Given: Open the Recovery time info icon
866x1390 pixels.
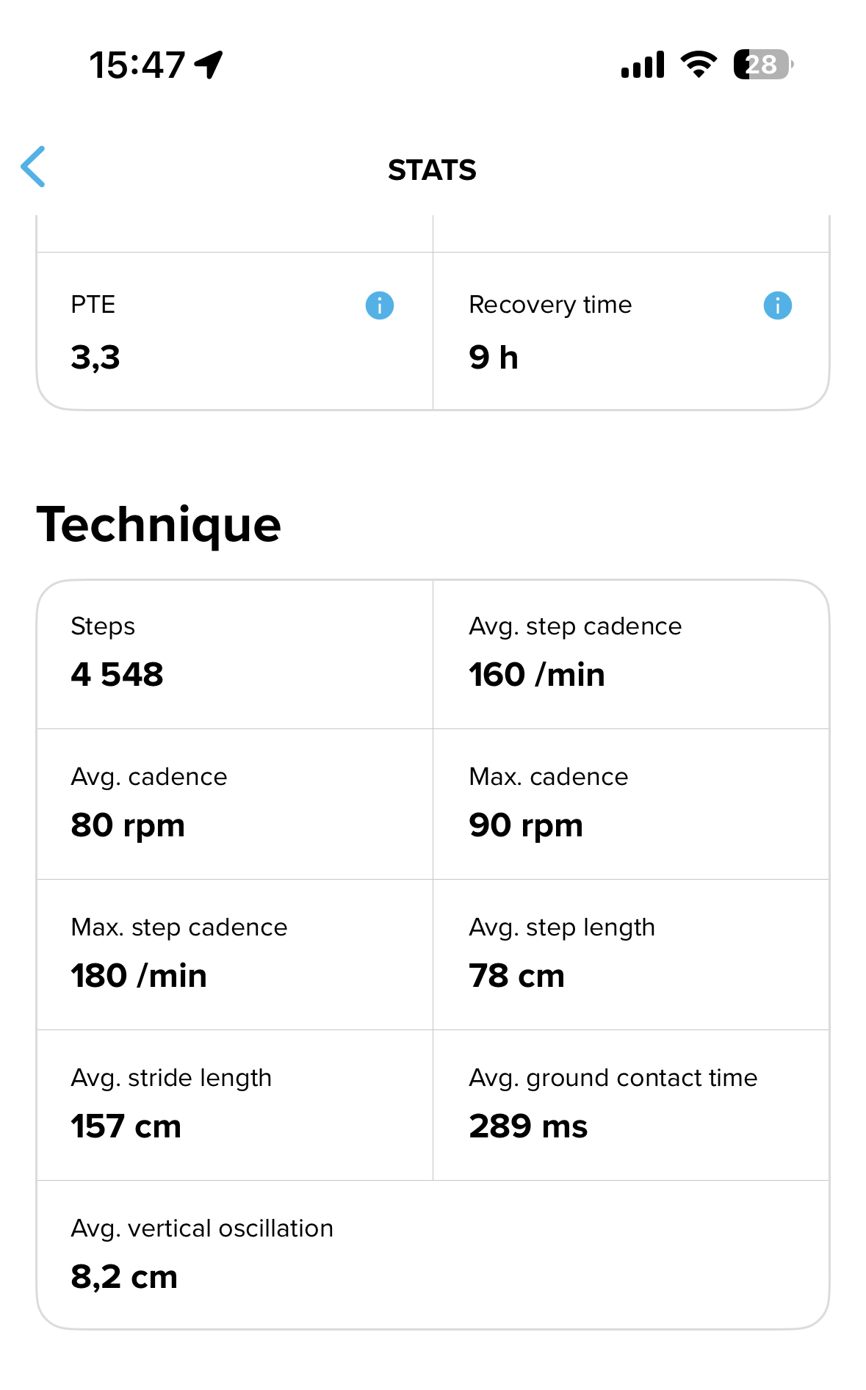Looking at the screenshot, I should (777, 305).
